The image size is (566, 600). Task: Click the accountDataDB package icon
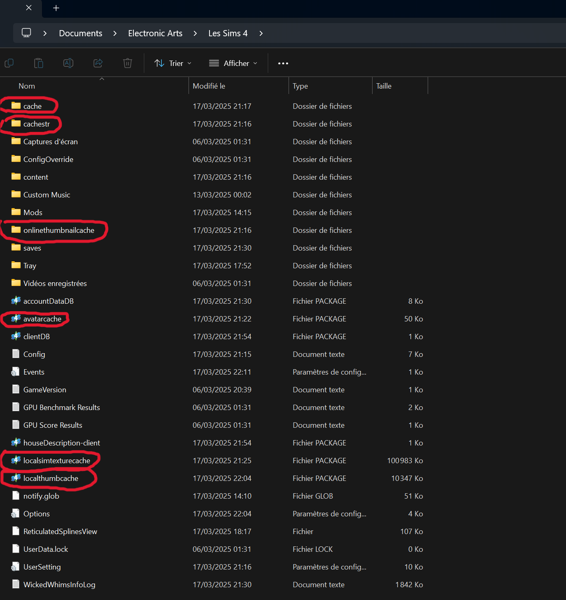(16, 301)
